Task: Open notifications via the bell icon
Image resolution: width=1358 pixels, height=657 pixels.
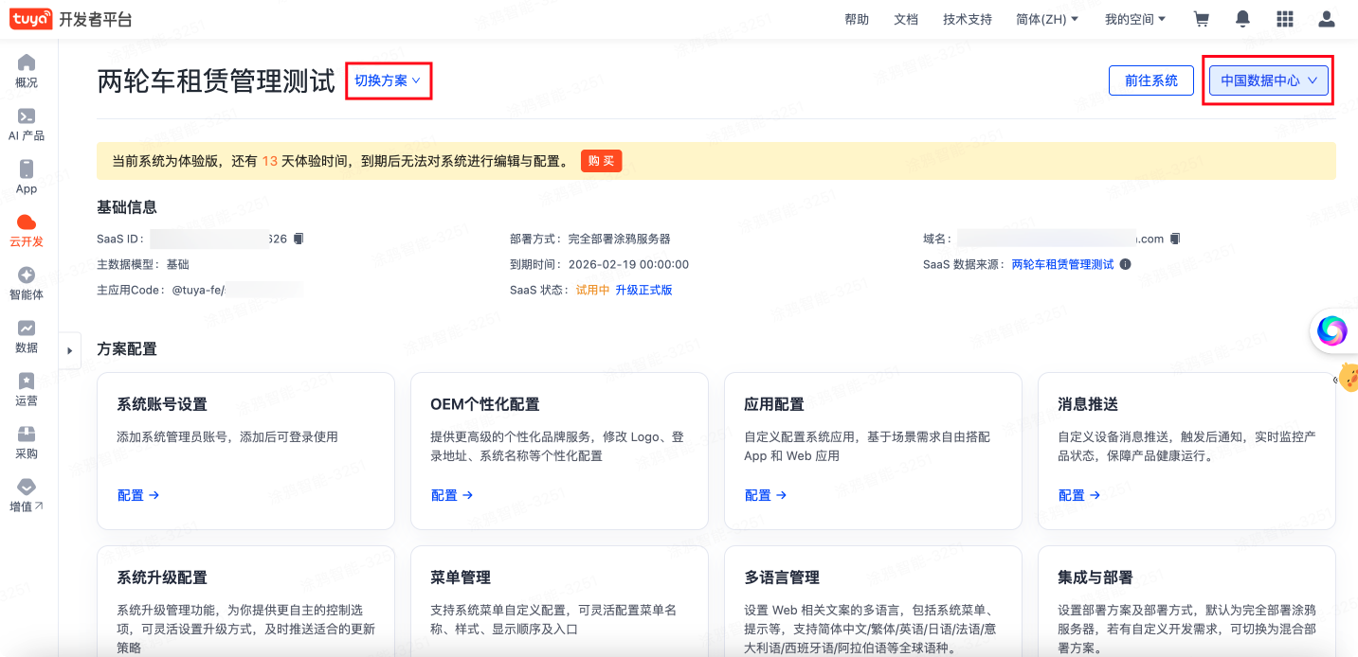Action: 1242,18
